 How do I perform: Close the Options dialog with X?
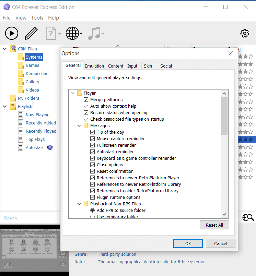point(231,53)
